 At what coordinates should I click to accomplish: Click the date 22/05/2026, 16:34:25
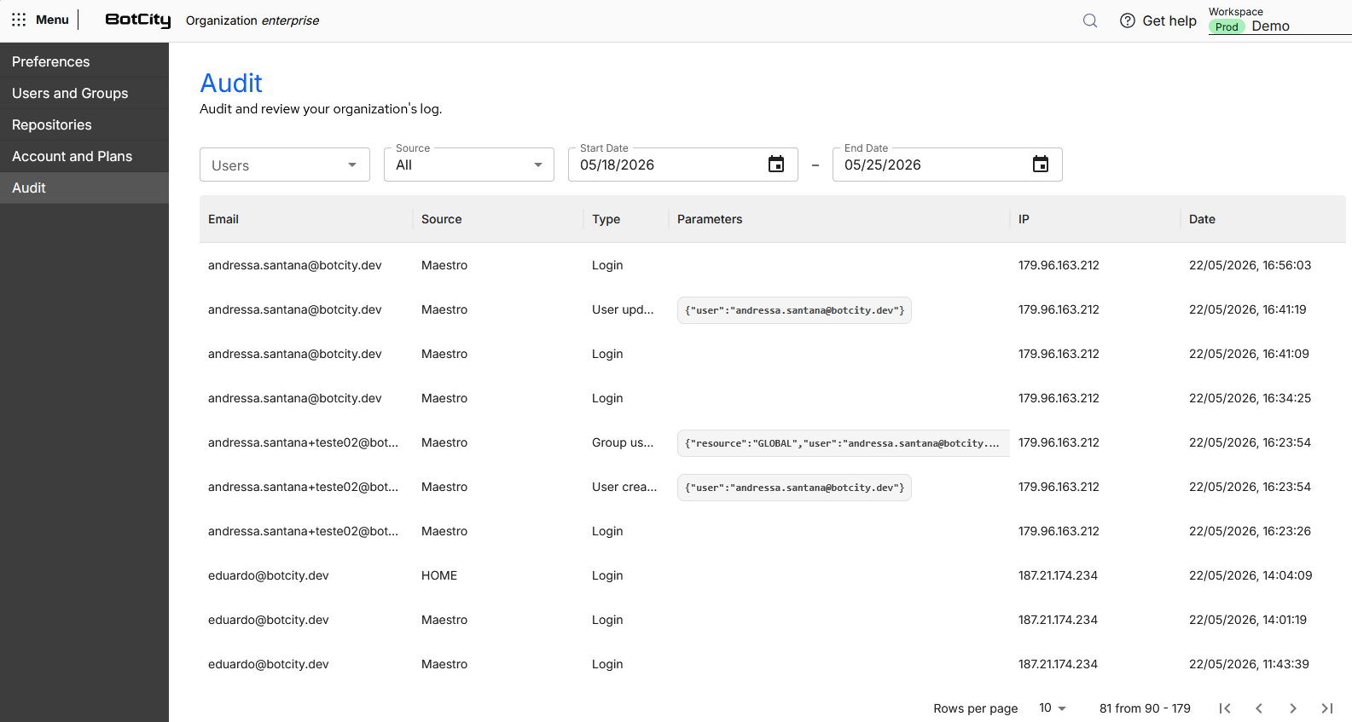pyautogui.click(x=1250, y=398)
